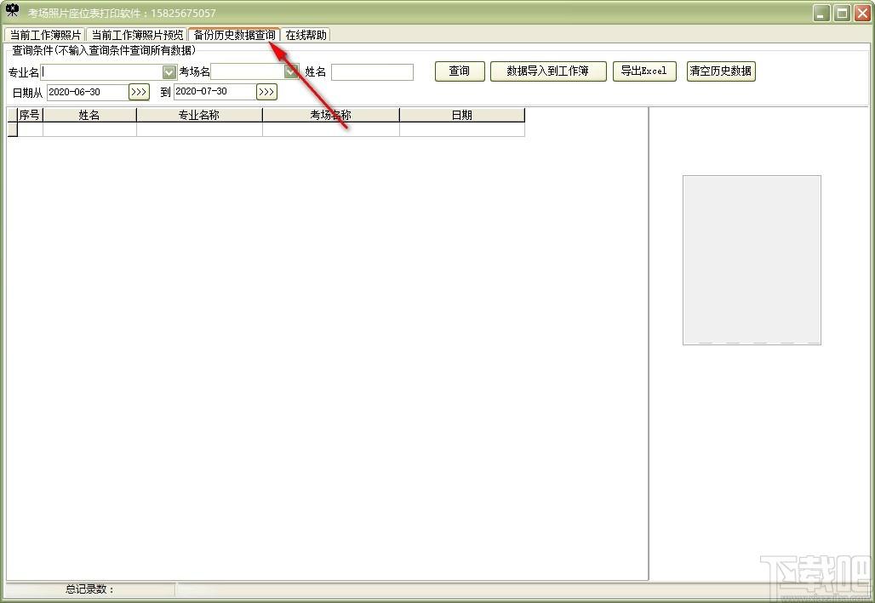Click the 清空历史数据 button

coord(720,71)
